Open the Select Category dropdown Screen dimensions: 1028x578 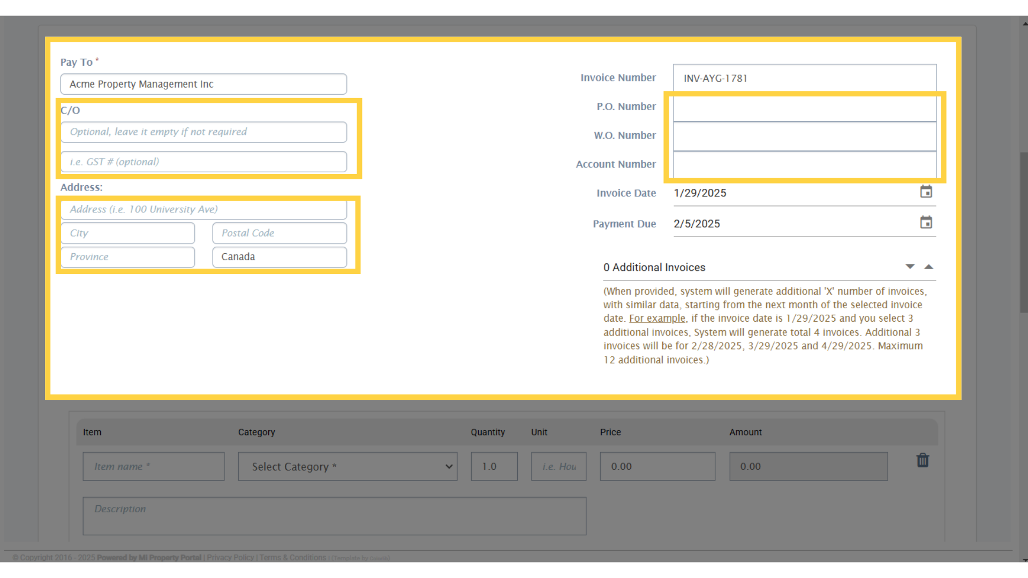coord(347,467)
